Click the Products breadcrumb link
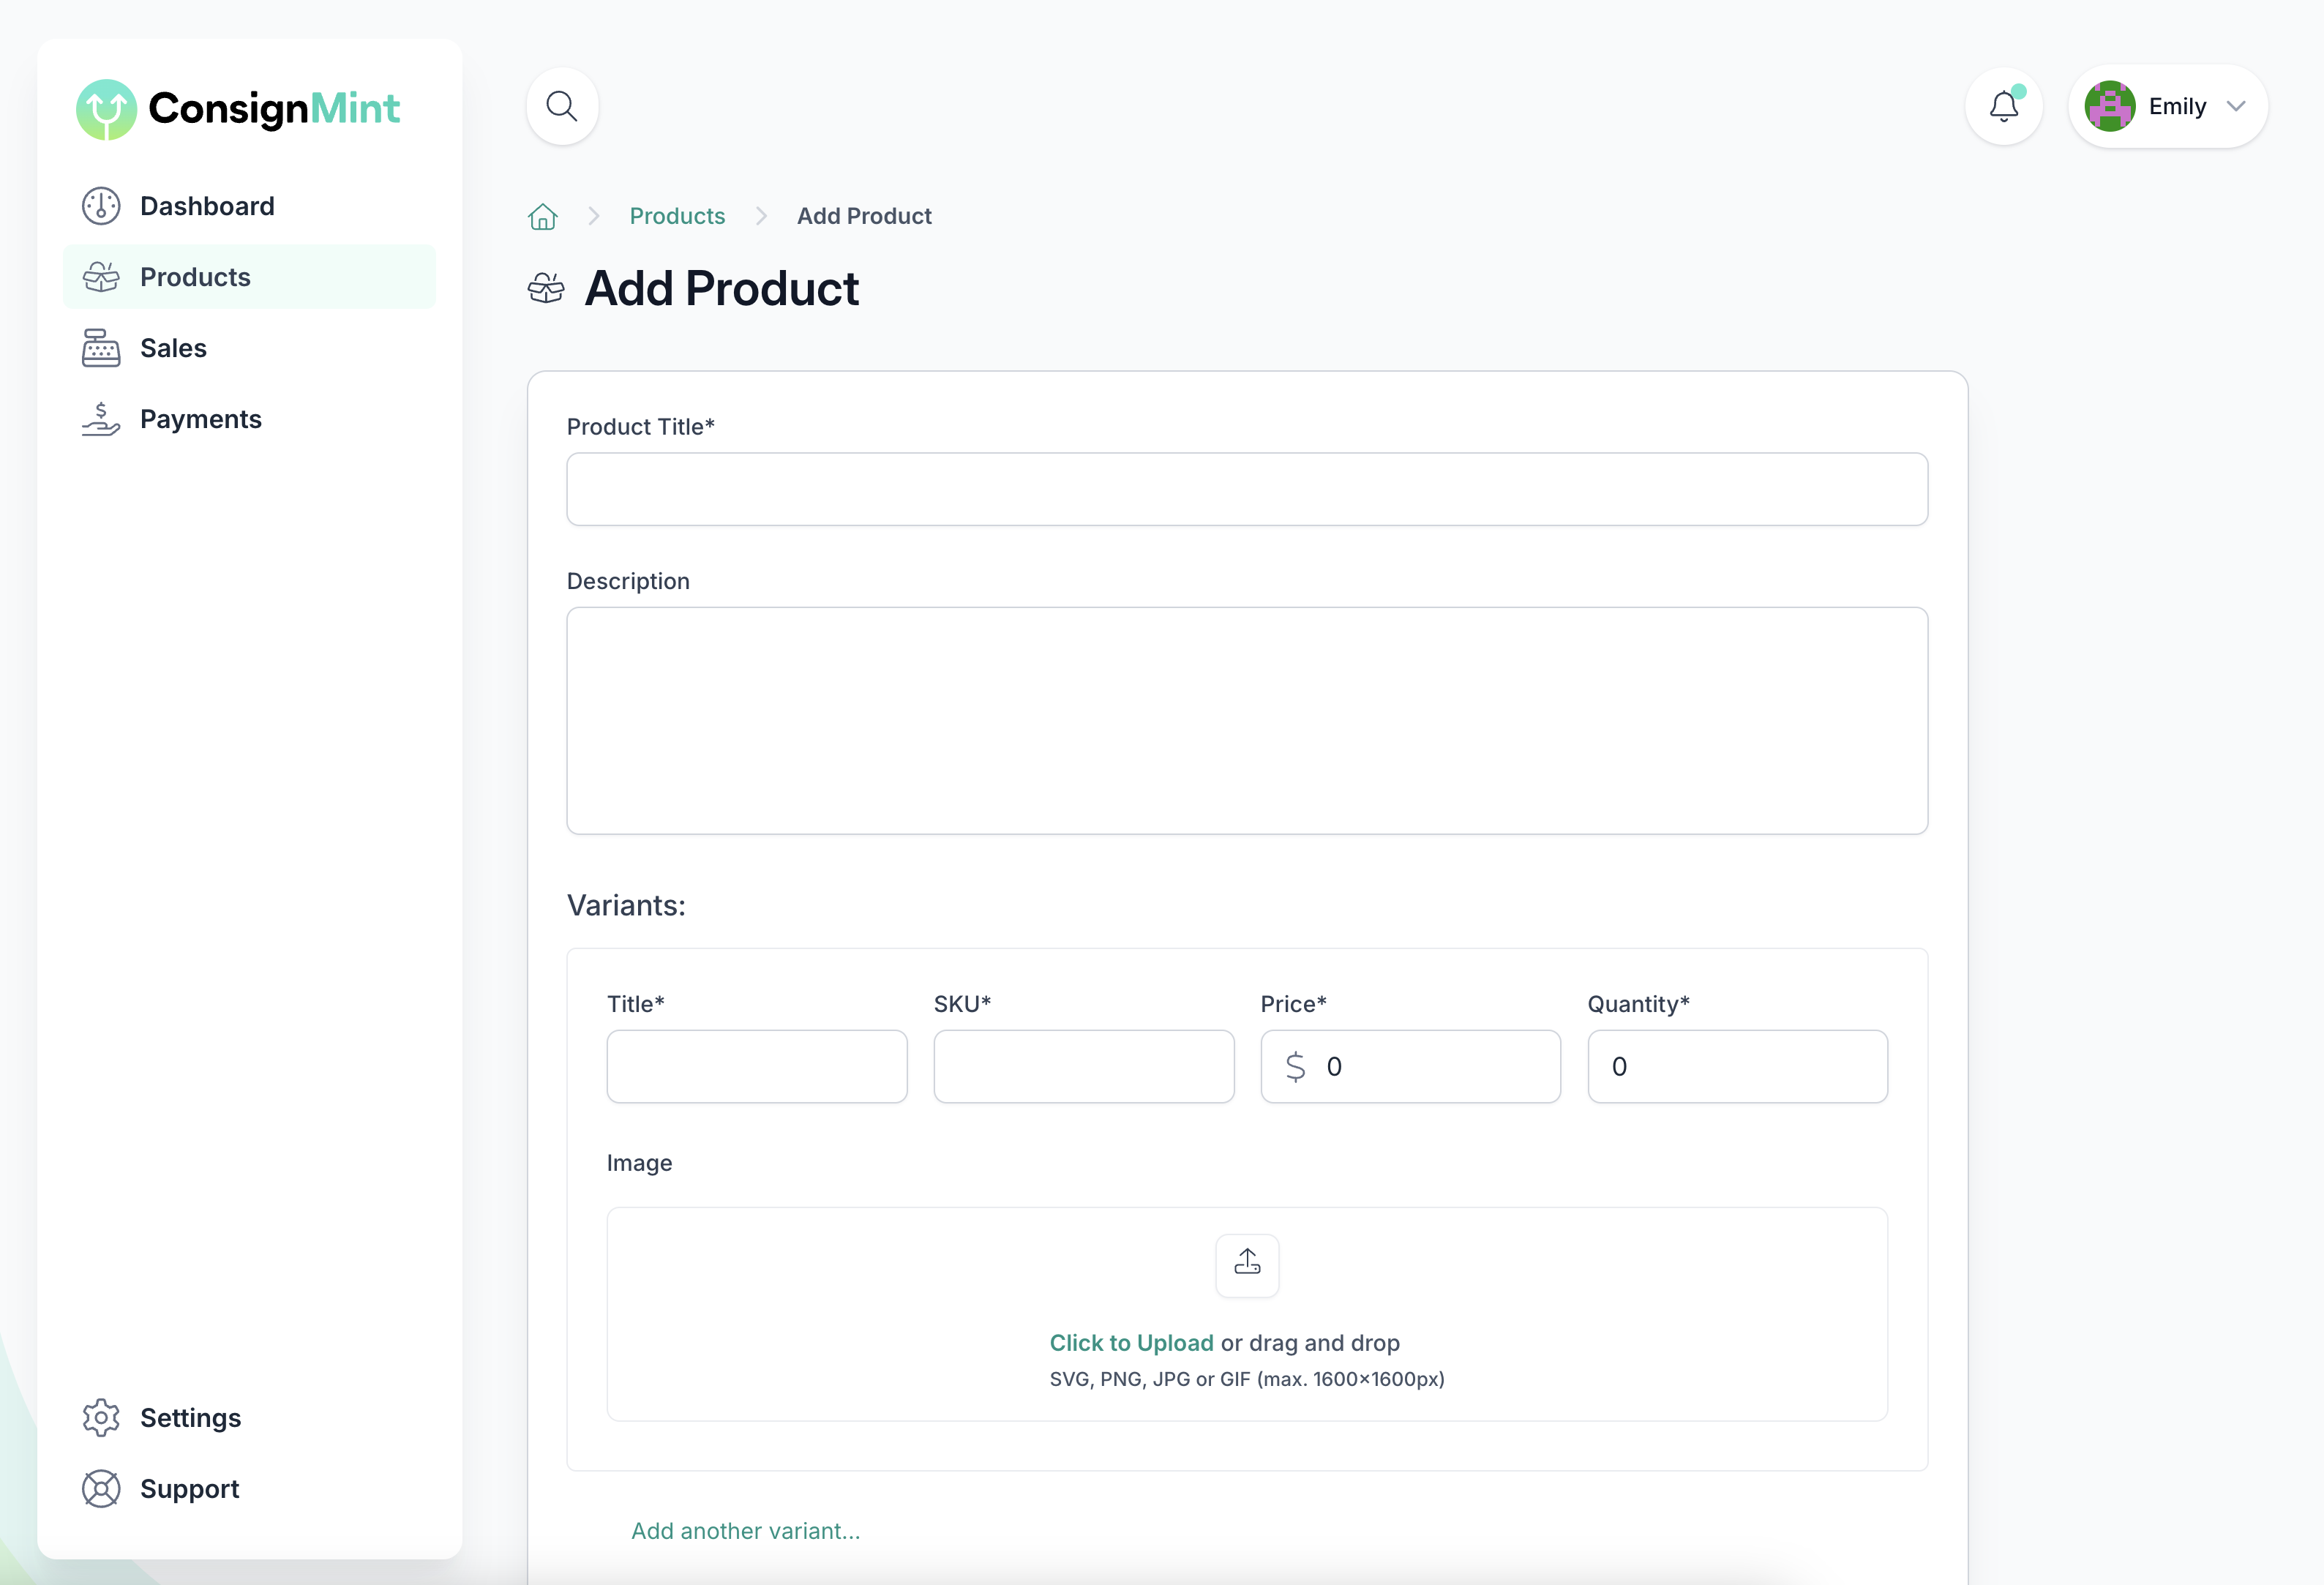This screenshot has height=1585, width=2324. tap(677, 216)
